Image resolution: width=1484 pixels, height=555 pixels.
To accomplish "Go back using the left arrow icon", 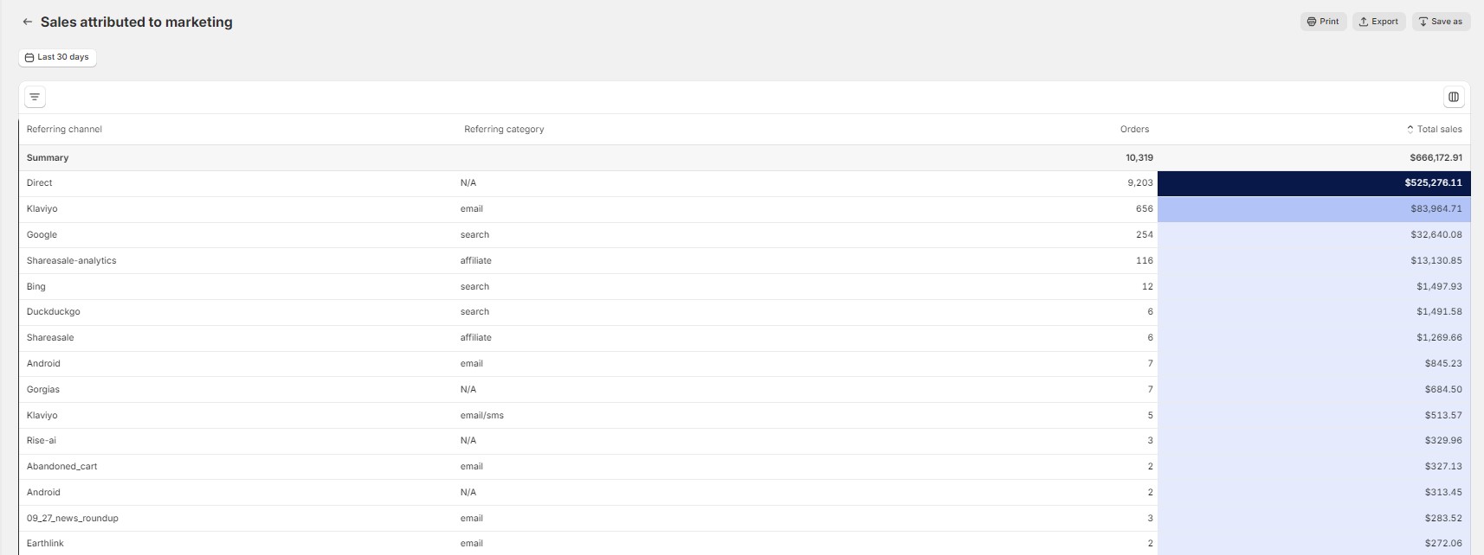I will click(x=28, y=22).
